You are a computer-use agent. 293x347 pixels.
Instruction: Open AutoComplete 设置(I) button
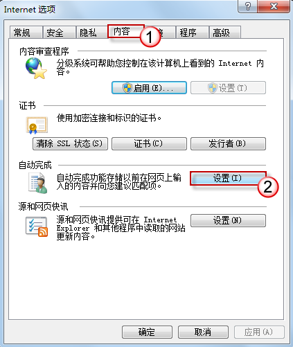click(228, 178)
